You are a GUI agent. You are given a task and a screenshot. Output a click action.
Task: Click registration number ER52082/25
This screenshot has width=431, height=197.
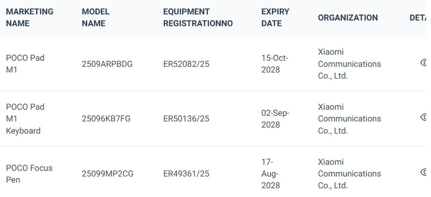pyautogui.click(x=186, y=64)
